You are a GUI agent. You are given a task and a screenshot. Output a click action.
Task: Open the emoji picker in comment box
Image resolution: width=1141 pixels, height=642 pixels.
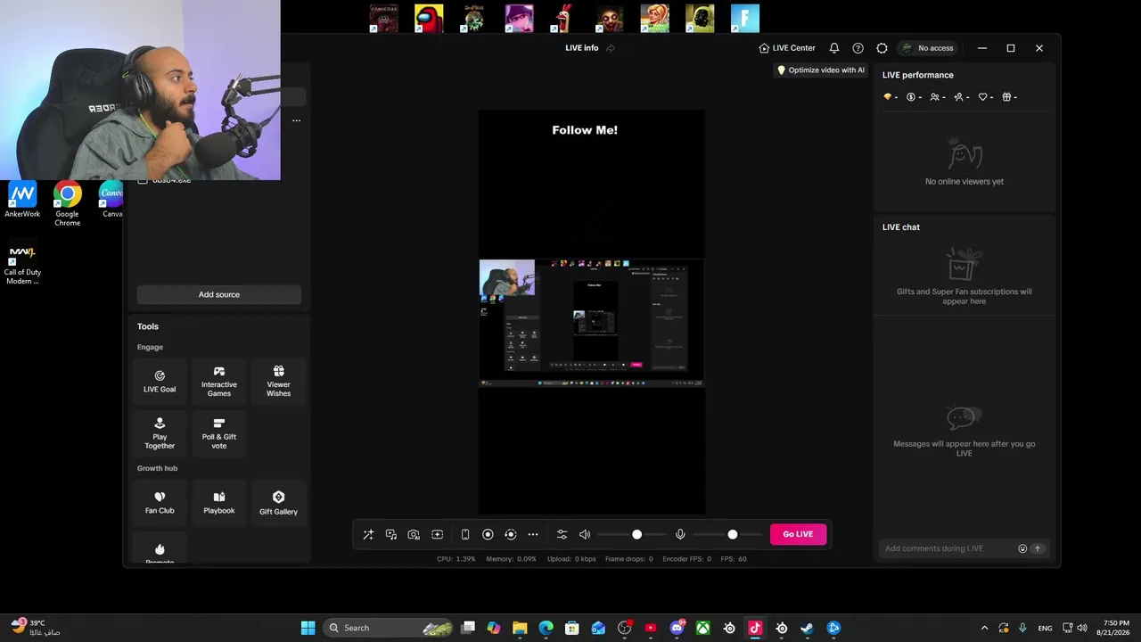click(x=1022, y=548)
